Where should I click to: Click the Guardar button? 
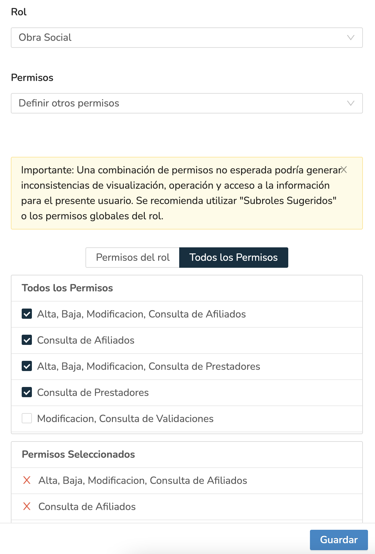tap(339, 540)
